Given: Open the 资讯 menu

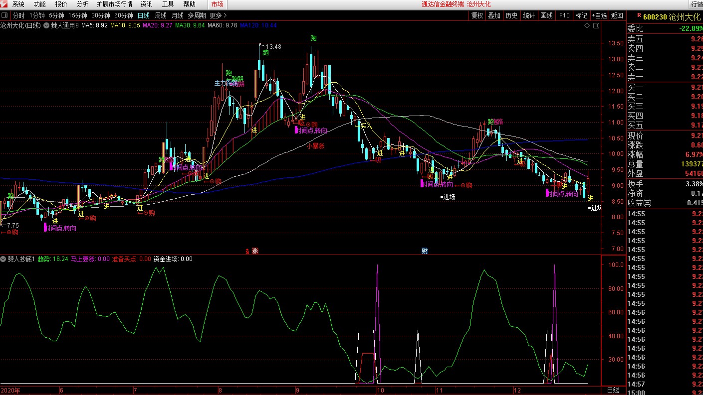Looking at the screenshot, I should (146, 4).
